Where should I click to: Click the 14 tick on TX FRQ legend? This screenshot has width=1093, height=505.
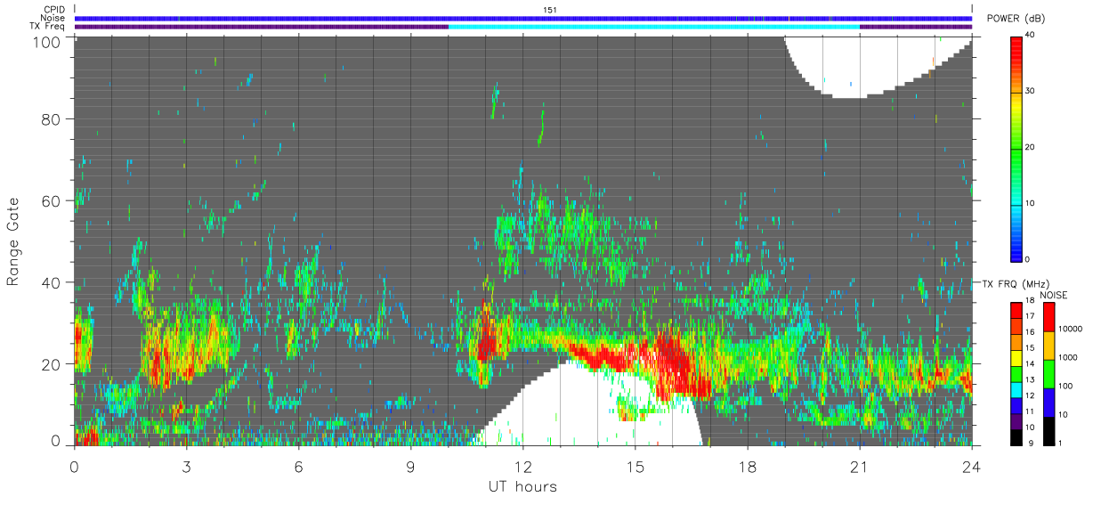(x=1030, y=363)
